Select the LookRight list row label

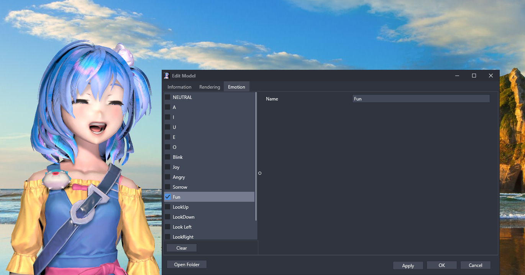tap(183, 237)
